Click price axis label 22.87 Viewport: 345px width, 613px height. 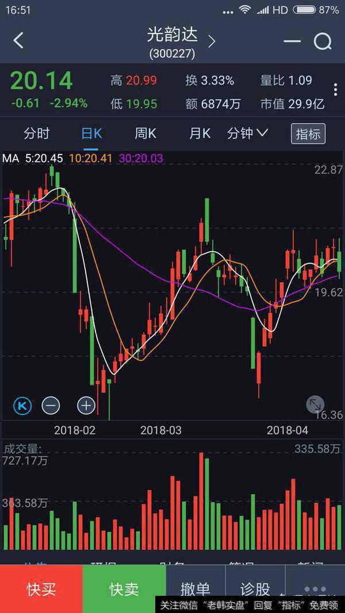tap(328, 170)
